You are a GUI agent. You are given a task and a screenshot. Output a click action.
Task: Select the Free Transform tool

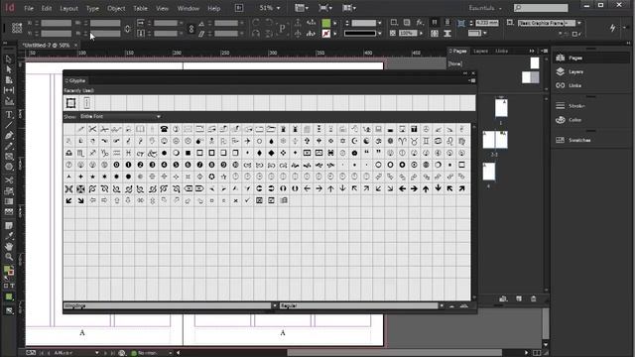point(9,190)
